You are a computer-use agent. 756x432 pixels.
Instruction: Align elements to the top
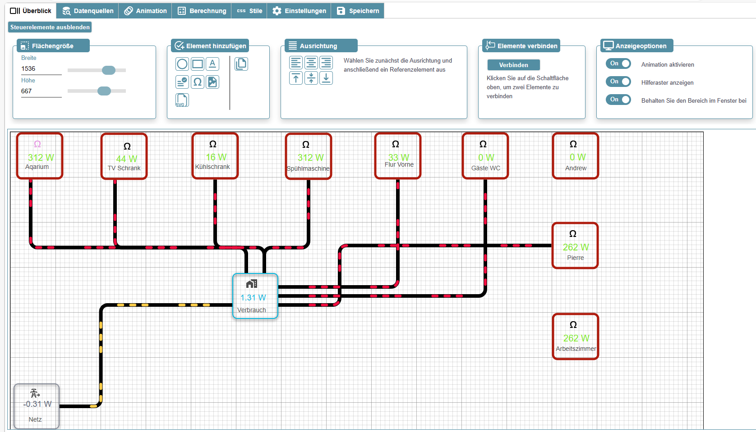pos(296,78)
